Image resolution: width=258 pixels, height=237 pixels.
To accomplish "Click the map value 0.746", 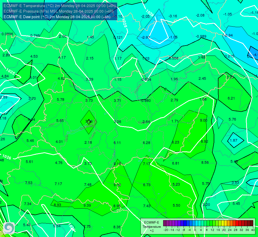I will (35, 36).
